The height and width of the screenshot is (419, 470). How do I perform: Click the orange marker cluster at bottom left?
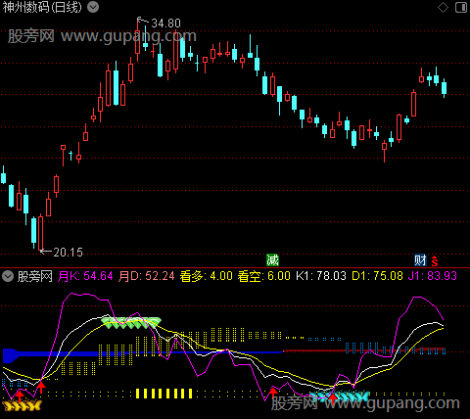click(x=23, y=405)
